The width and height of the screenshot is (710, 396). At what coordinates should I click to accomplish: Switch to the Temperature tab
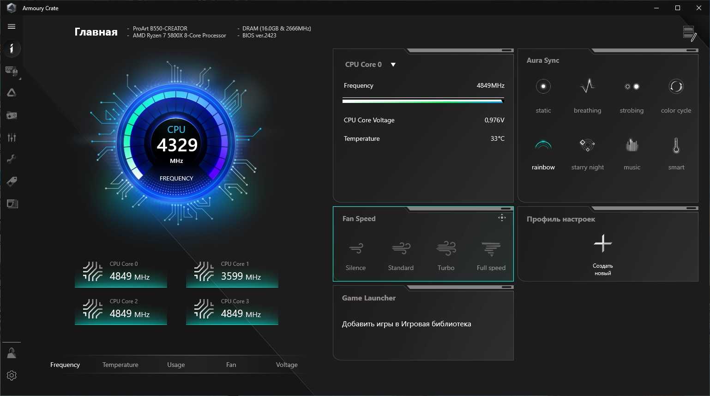120,365
